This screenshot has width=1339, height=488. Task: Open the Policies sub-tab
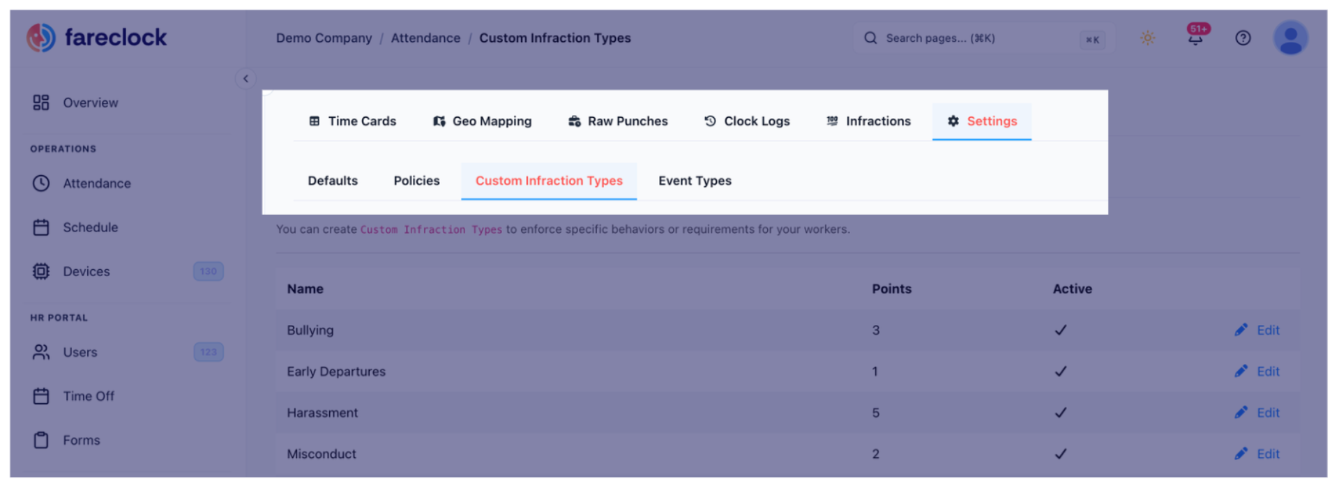point(416,181)
